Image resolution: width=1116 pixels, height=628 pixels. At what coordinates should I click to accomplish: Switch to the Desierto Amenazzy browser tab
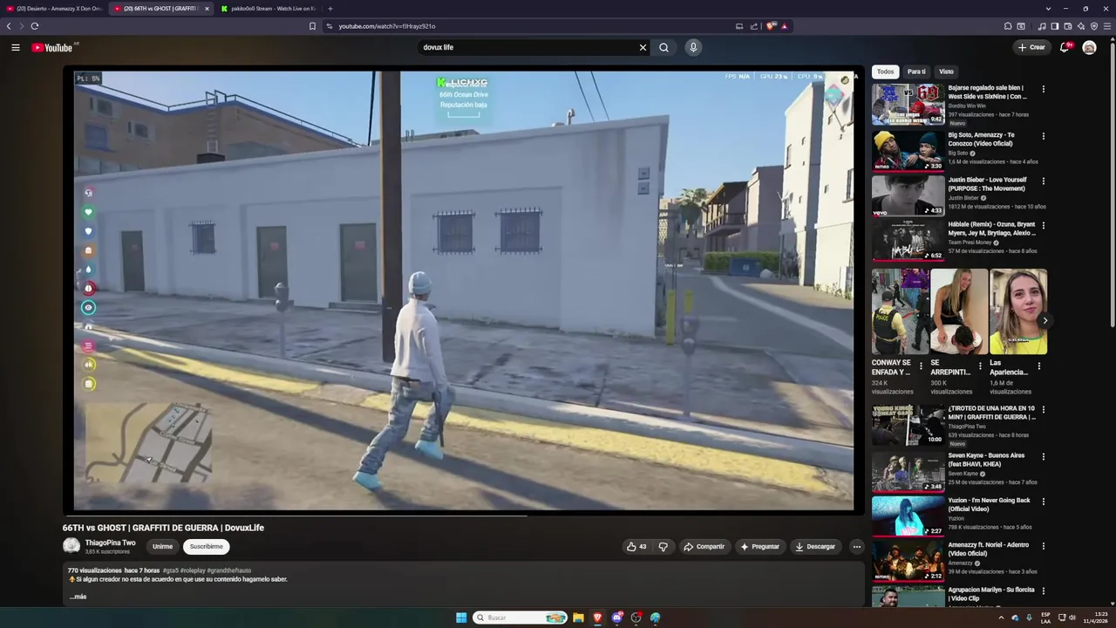pos(54,9)
